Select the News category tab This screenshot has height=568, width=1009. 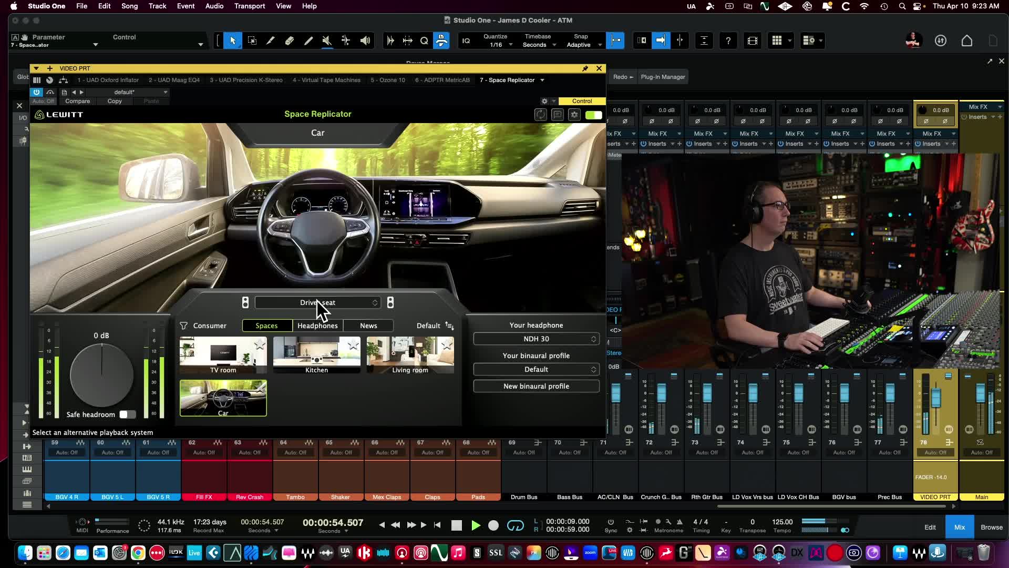[x=368, y=326]
